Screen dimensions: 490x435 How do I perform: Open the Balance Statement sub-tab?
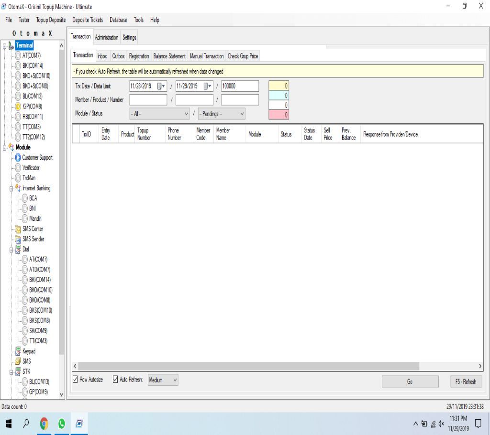click(169, 56)
